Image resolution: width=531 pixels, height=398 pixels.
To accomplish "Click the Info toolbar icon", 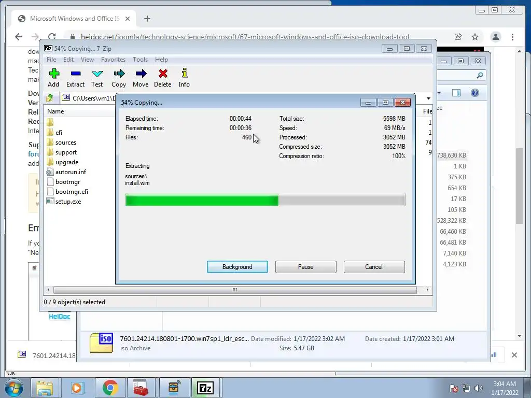I will [184, 78].
